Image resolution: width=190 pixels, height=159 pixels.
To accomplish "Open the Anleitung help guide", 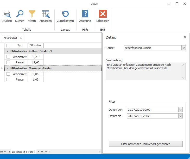I will (x=85, y=14).
